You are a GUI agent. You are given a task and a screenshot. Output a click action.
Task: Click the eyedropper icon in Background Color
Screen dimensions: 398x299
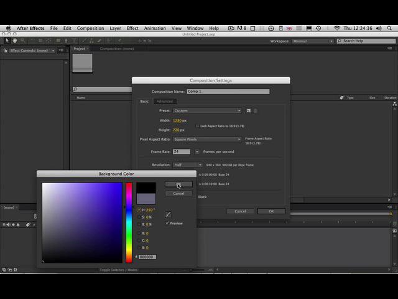click(x=168, y=215)
